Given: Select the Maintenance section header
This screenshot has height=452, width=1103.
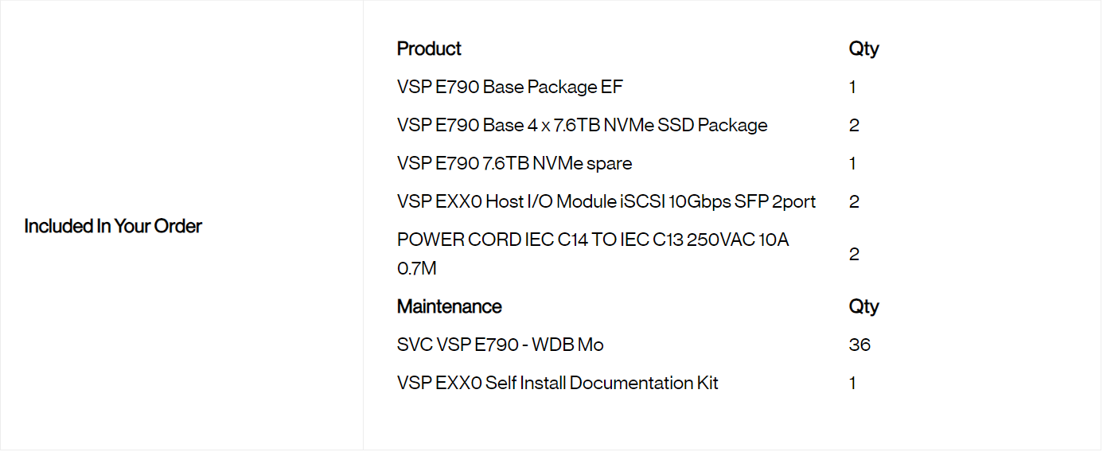Looking at the screenshot, I should [449, 306].
